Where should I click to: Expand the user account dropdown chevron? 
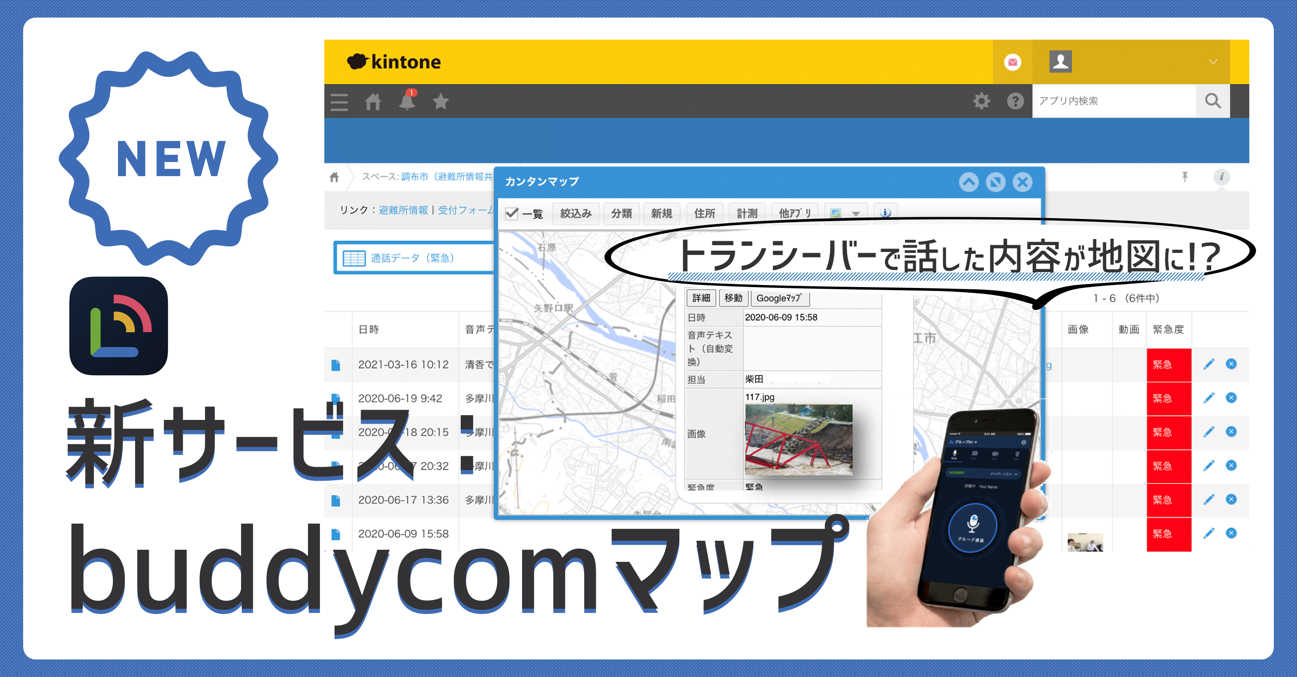1213,62
